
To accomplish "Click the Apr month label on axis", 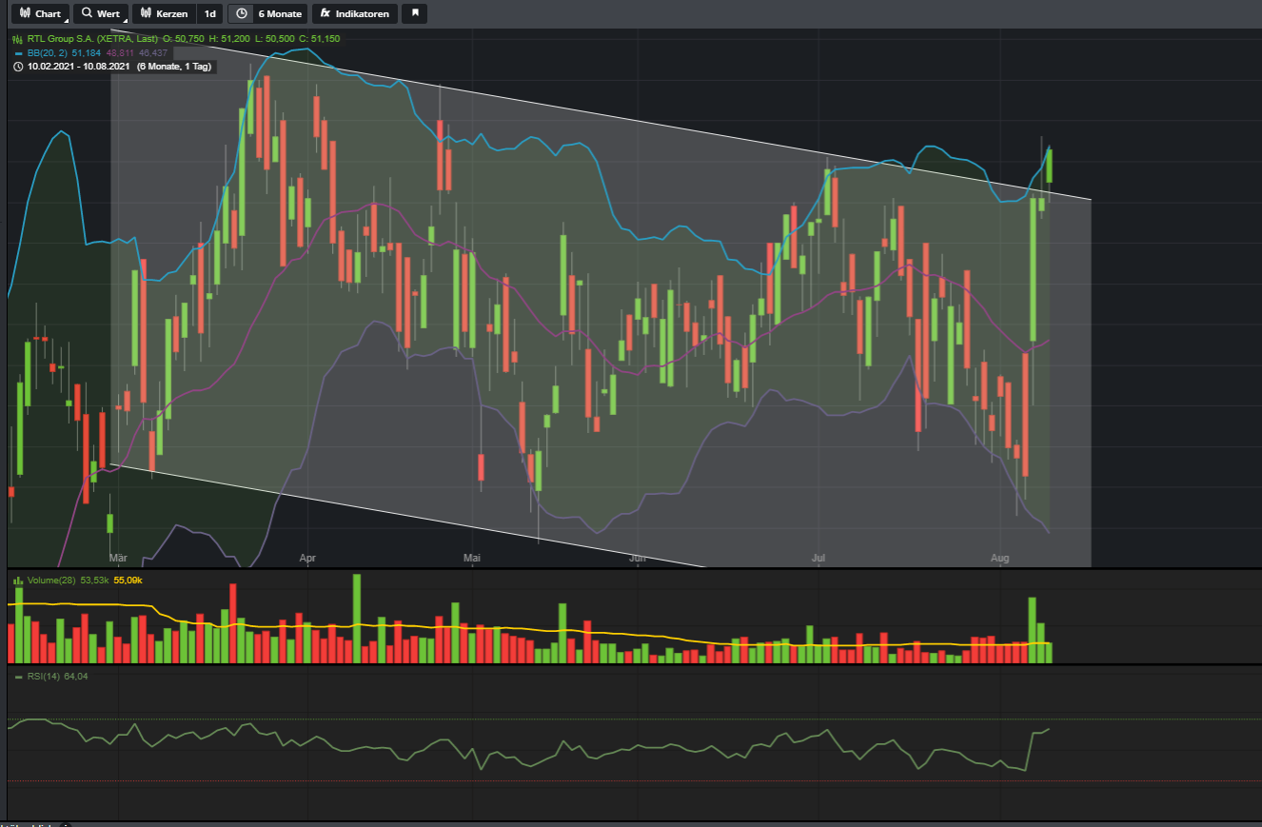I will tap(306, 559).
